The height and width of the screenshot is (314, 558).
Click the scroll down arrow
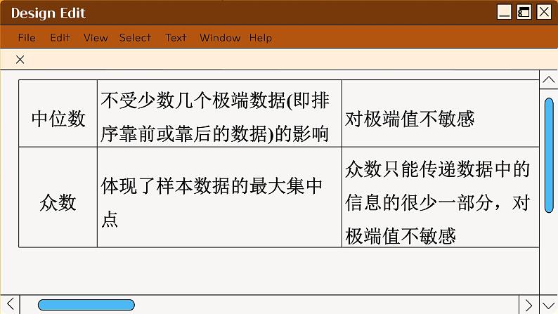tap(548, 305)
